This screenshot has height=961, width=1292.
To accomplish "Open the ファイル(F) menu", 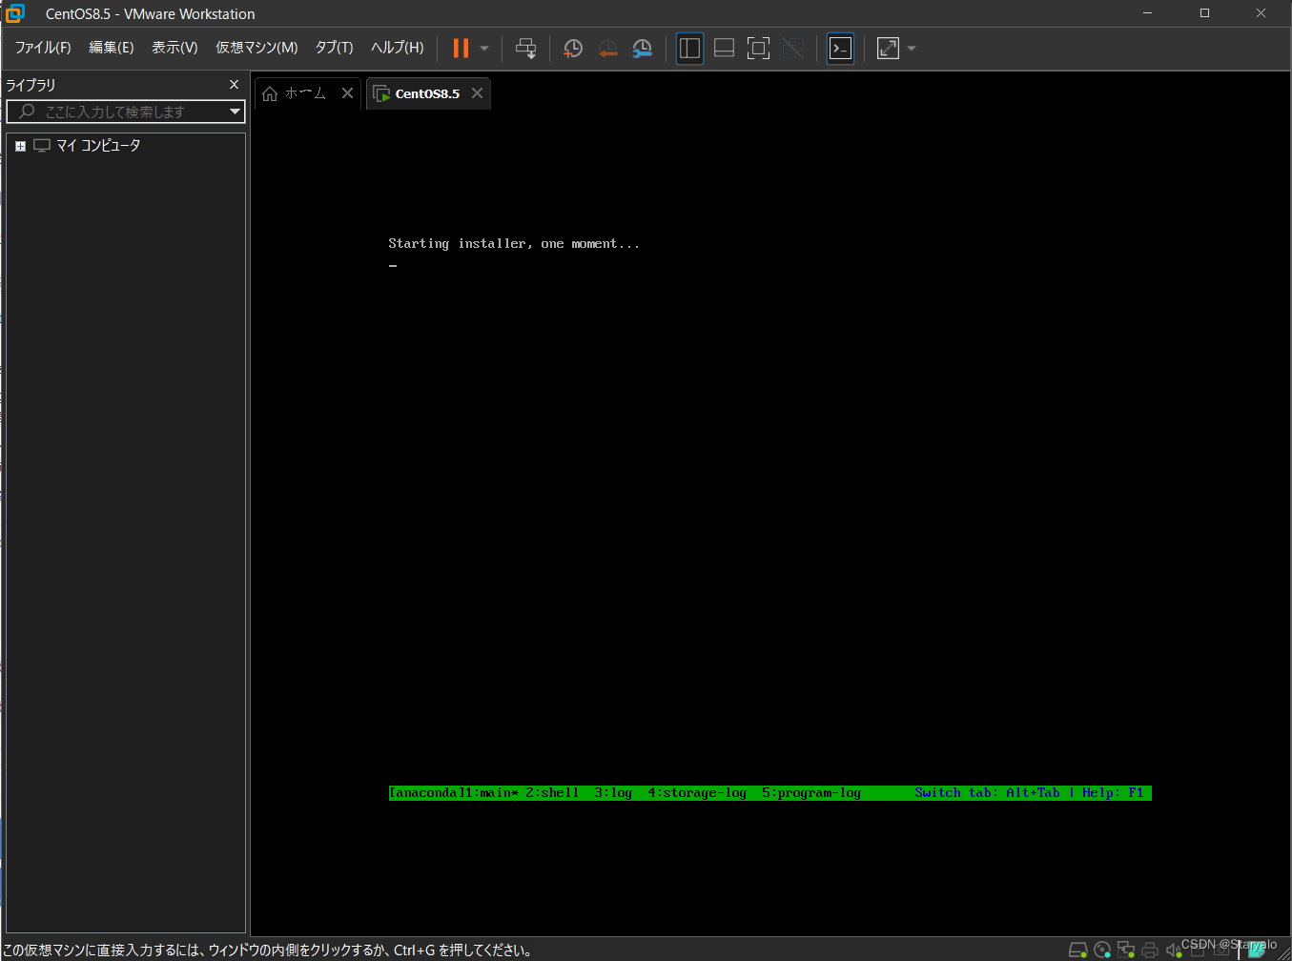I will point(43,48).
